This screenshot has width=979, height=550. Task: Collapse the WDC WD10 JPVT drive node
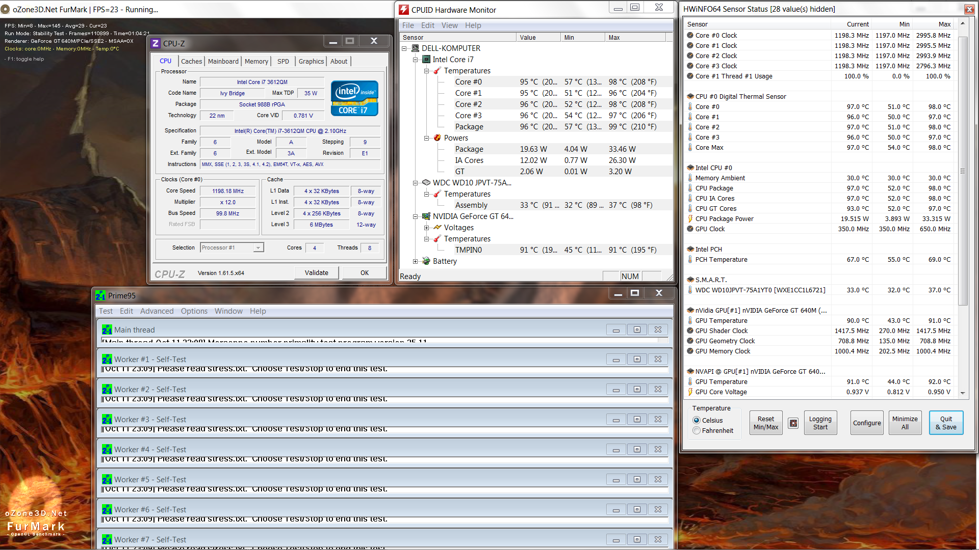[415, 183]
